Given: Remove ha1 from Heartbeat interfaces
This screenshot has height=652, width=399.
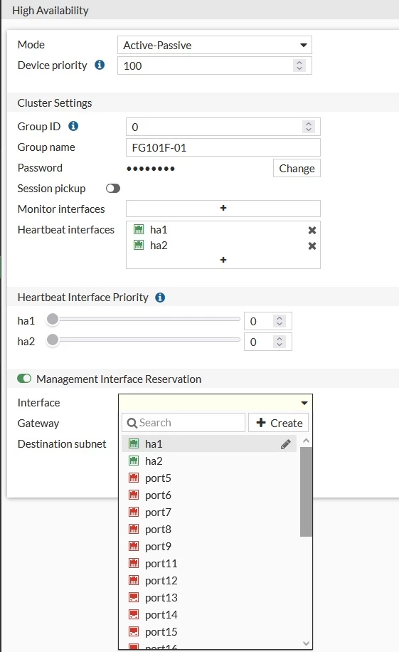Looking at the screenshot, I should tap(312, 230).
